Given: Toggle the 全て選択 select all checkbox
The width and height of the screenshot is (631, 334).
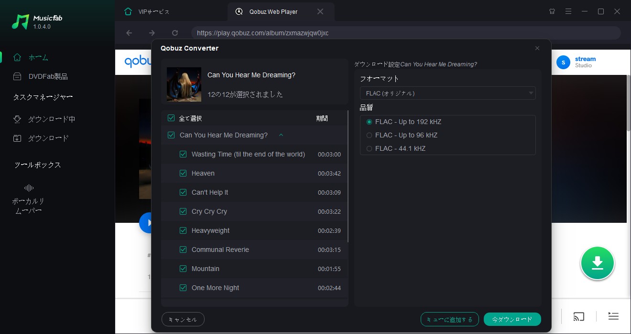Looking at the screenshot, I should [171, 118].
